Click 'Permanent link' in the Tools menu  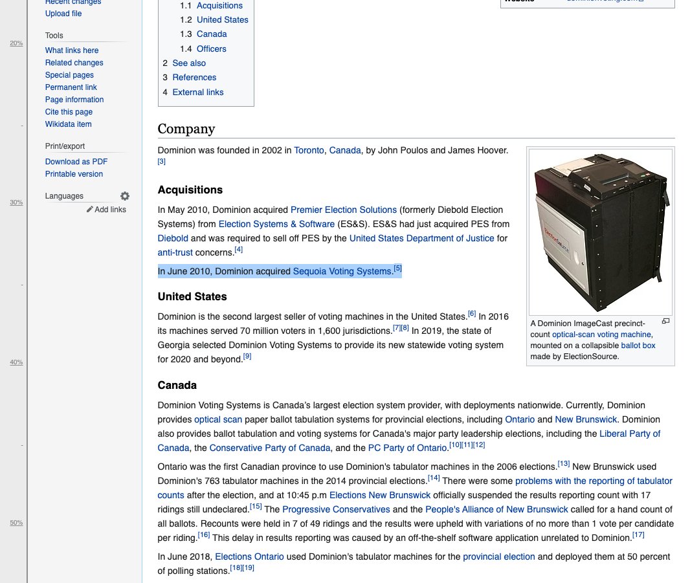click(x=72, y=87)
